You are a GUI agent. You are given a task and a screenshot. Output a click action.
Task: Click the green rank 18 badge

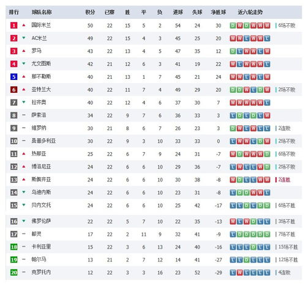pyautogui.click(x=13, y=247)
